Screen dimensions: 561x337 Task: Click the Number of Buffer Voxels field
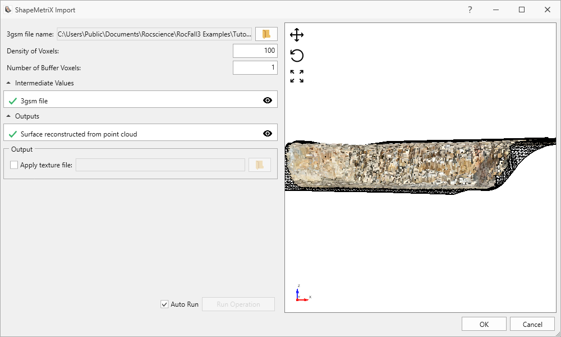point(255,67)
